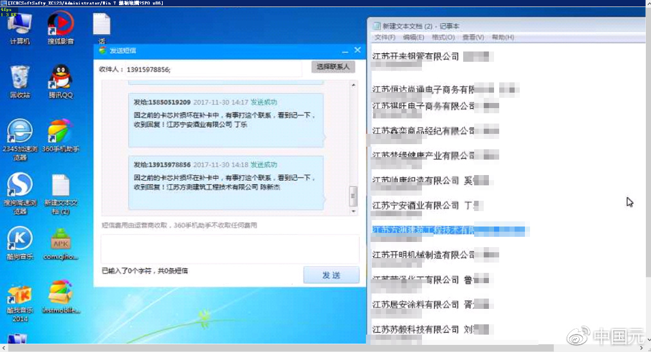The image size is (651, 352).
Task: Select the text file icon beside 搜狐影音
Action: tap(102, 28)
